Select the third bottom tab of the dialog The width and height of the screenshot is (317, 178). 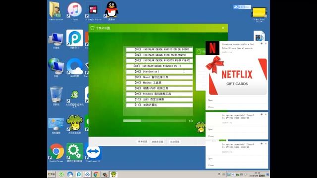point(175,142)
